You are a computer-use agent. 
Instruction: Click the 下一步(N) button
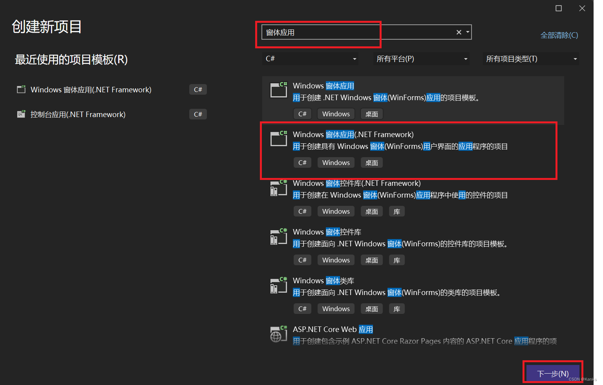coord(553,373)
